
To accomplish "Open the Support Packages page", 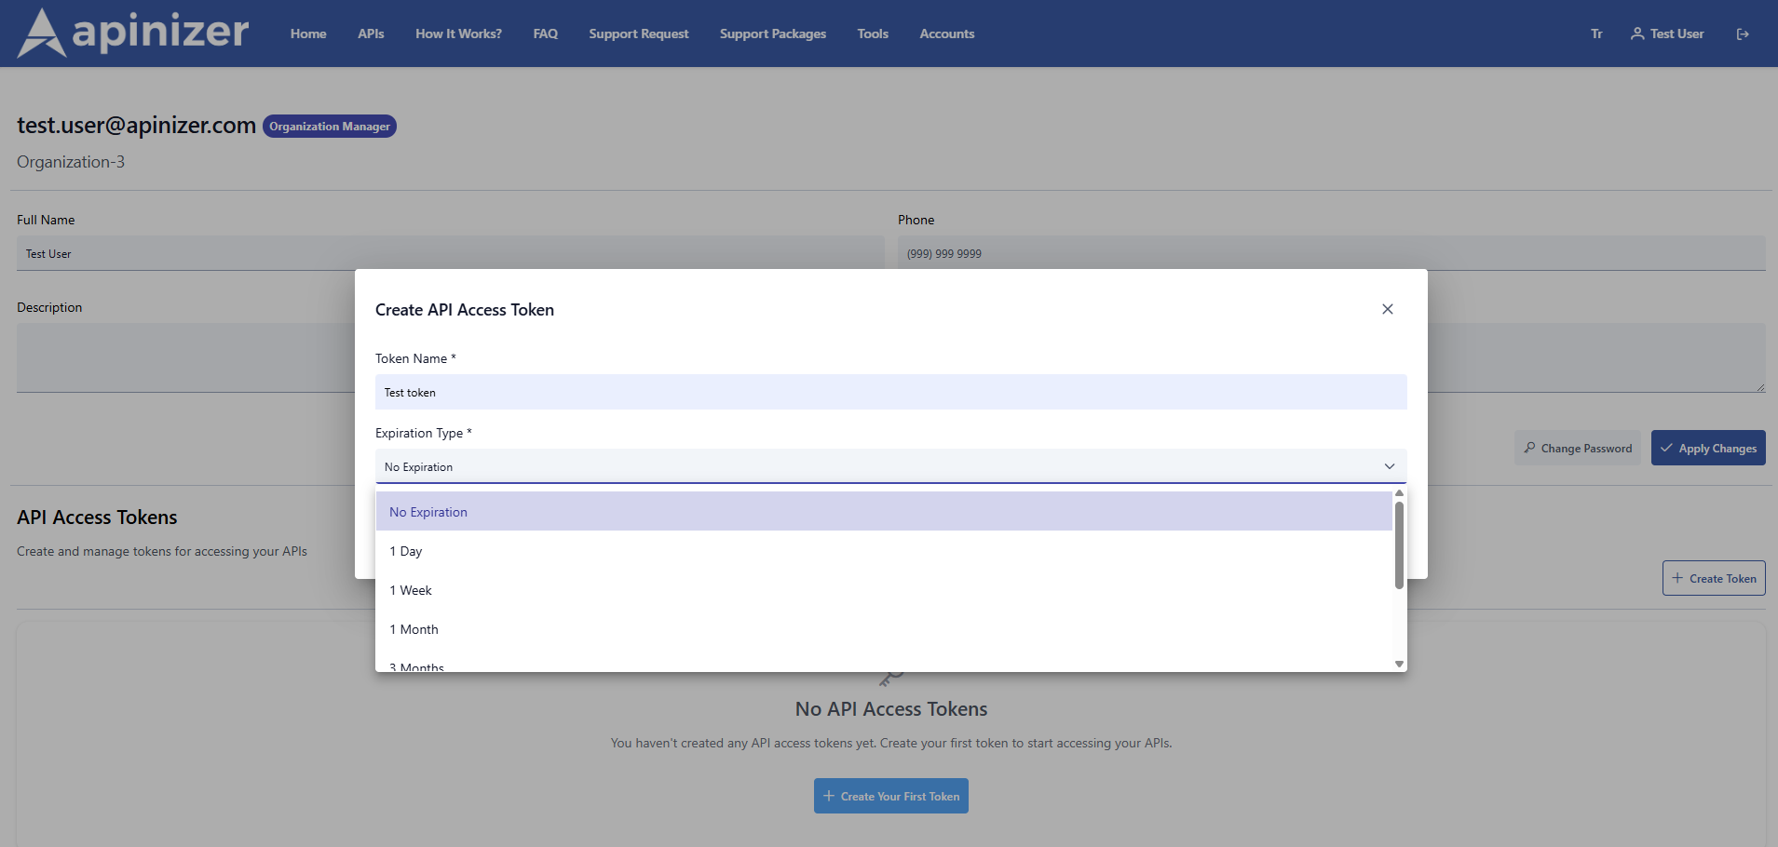I will [773, 34].
